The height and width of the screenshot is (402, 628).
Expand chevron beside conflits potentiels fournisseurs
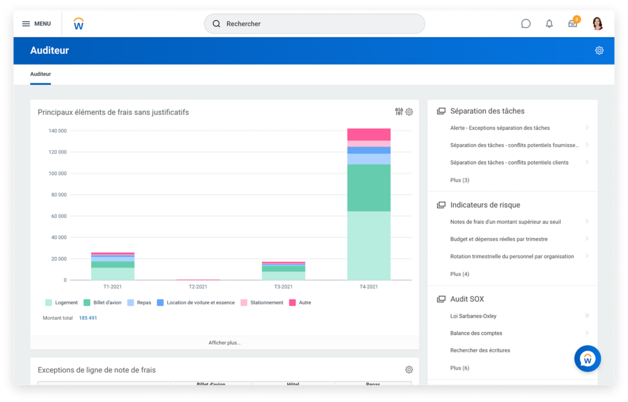587,145
